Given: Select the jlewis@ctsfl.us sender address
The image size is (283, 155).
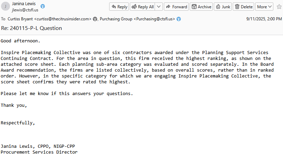Looking at the screenshot, I should point(25,10).
